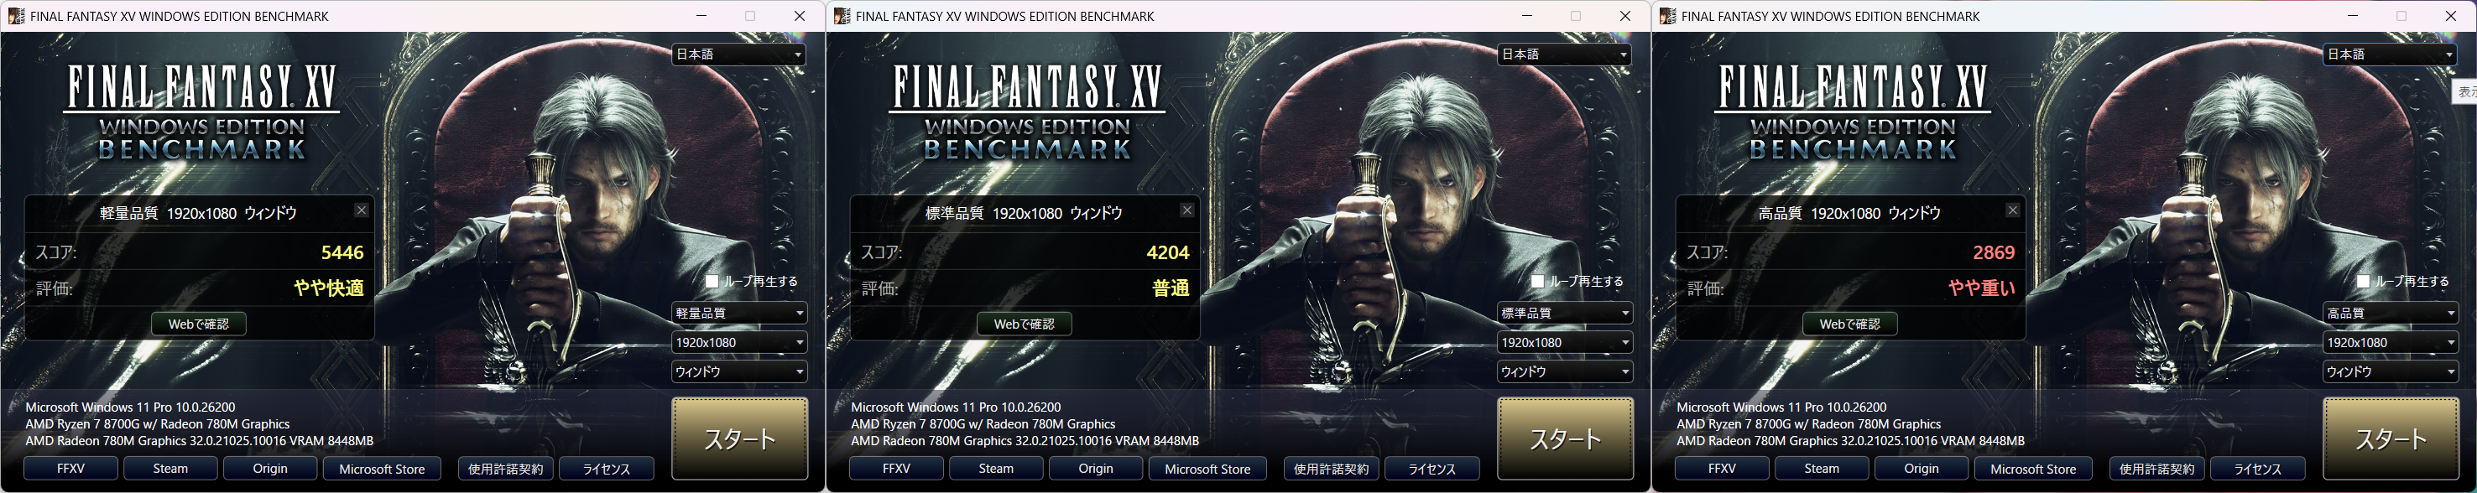
Task: Start the benchmark with スタート in the 軽量品質 window
Action: (739, 439)
